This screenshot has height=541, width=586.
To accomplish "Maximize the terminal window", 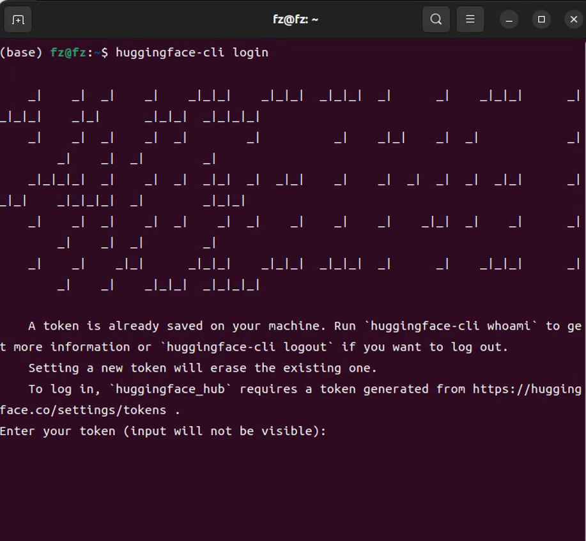I will pyautogui.click(x=541, y=19).
